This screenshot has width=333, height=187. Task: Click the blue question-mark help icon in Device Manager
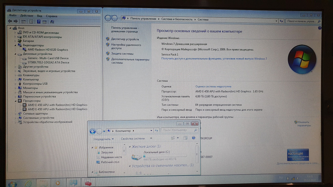tap(39, 22)
